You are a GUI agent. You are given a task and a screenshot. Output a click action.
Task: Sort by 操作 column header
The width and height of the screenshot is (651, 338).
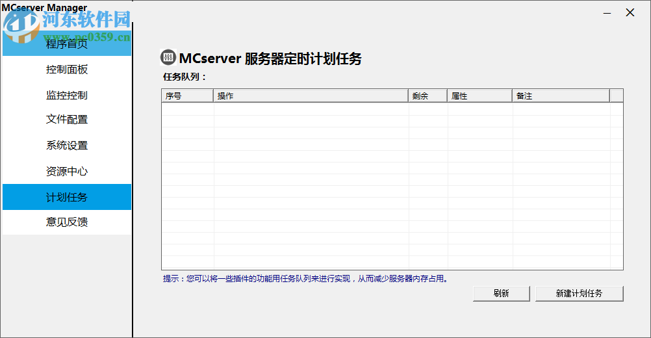[x=311, y=96]
